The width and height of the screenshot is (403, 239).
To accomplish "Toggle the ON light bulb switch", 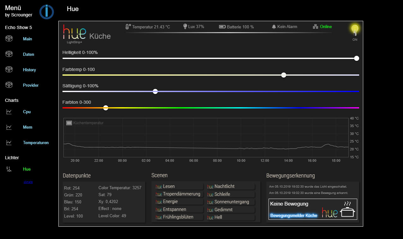I will click(355, 31).
